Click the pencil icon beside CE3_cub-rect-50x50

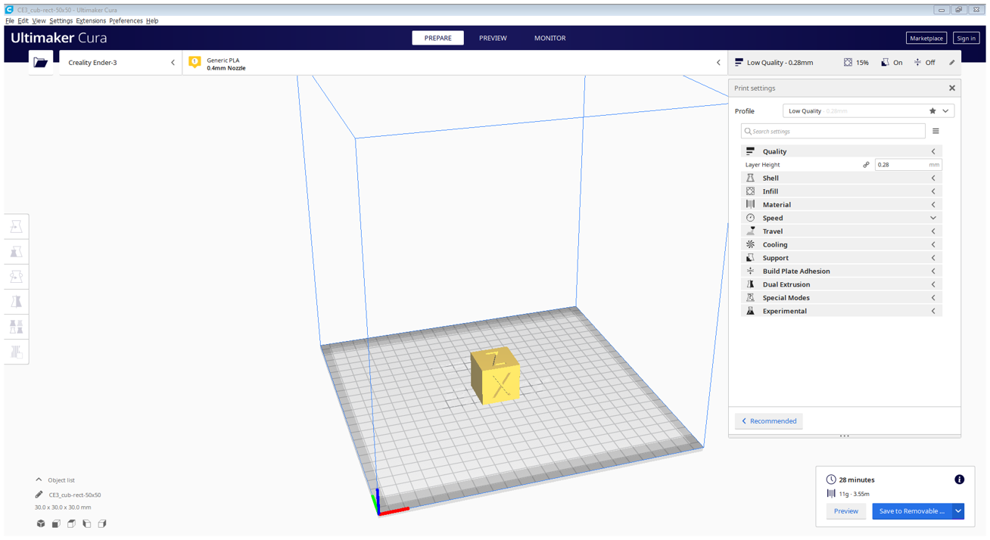[x=39, y=495]
